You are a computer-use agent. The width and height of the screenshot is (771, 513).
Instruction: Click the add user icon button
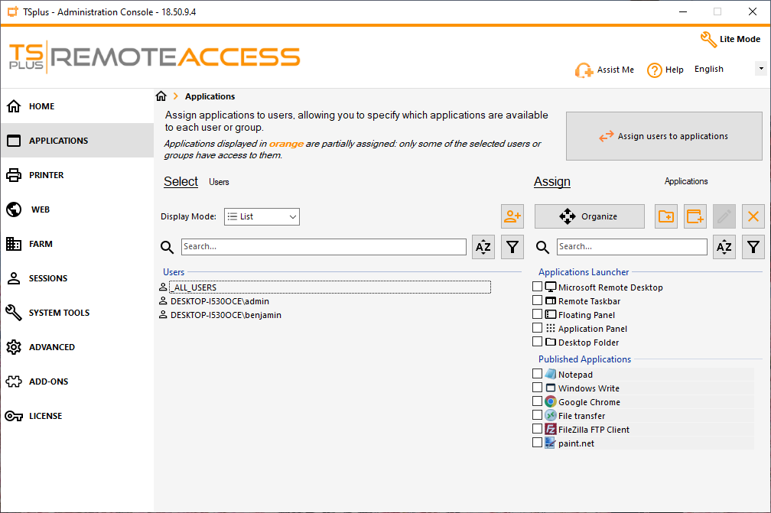coord(512,216)
